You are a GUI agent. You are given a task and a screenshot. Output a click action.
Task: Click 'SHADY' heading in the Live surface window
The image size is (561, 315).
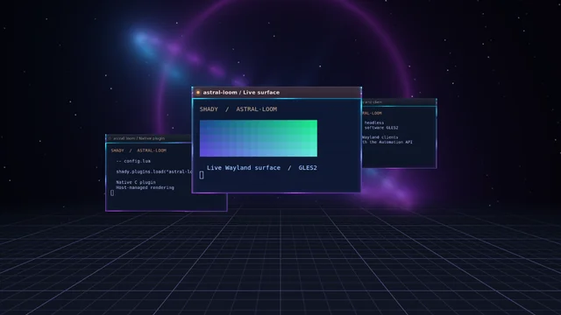pos(209,109)
